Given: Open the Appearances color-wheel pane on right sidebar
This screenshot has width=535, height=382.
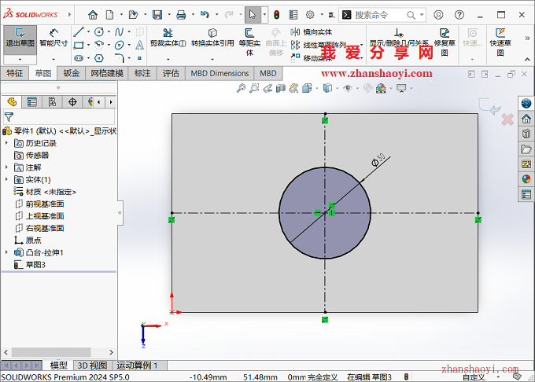Looking at the screenshot, I should [x=526, y=178].
